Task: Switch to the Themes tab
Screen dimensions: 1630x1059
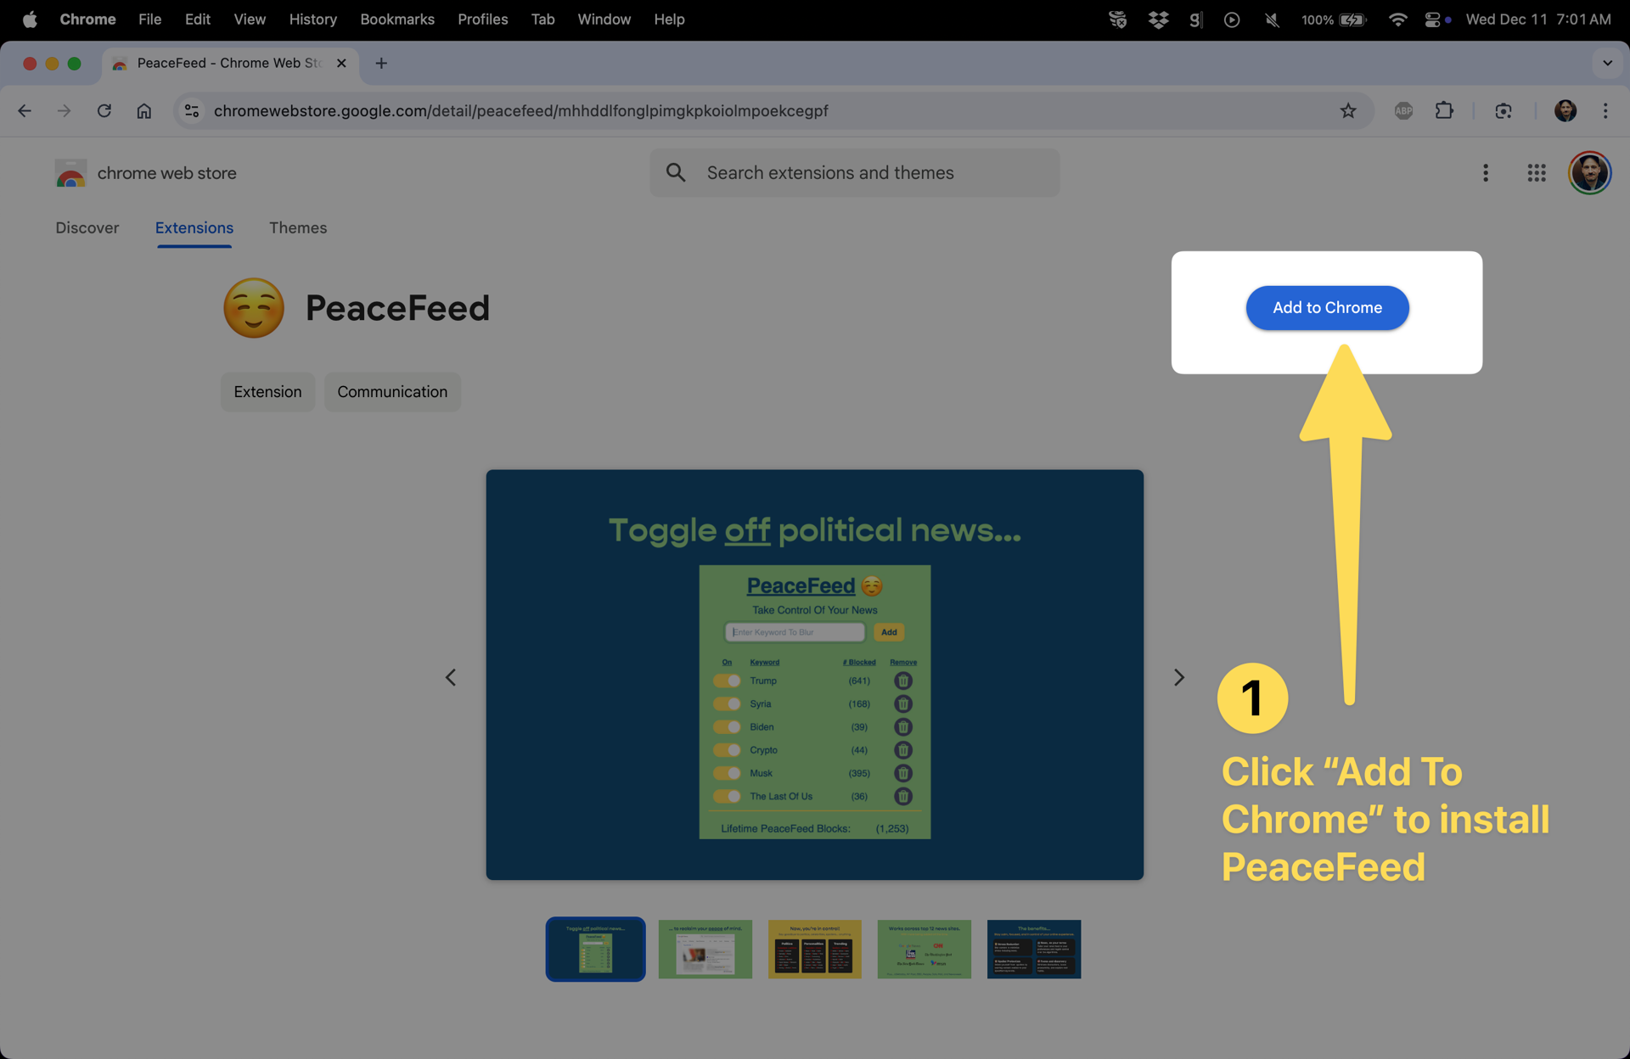Action: tap(298, 228)
